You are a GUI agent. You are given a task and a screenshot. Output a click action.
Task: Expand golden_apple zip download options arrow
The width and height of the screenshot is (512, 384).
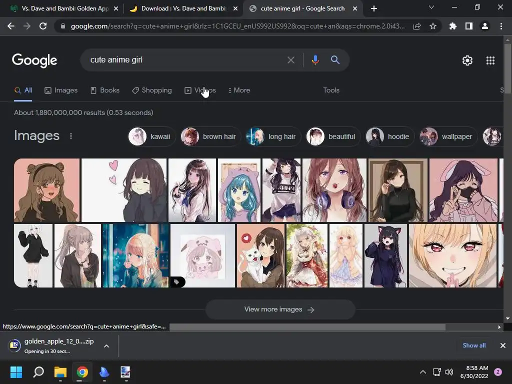[x=106, y=346]
